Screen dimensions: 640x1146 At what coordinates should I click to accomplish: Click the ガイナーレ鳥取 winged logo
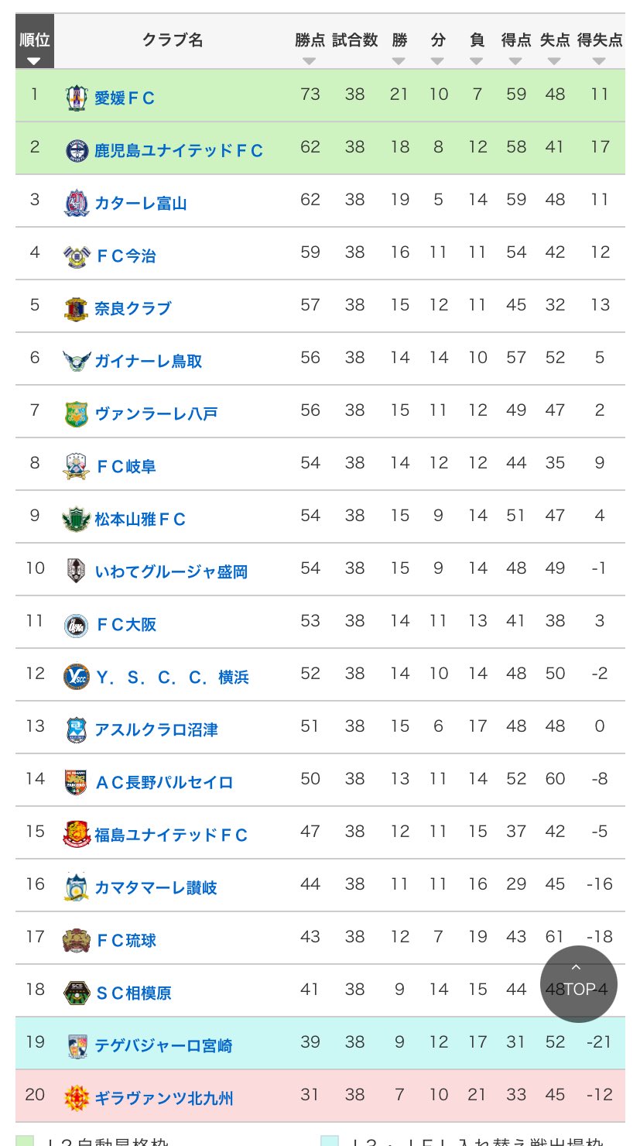tap(77, 361)
